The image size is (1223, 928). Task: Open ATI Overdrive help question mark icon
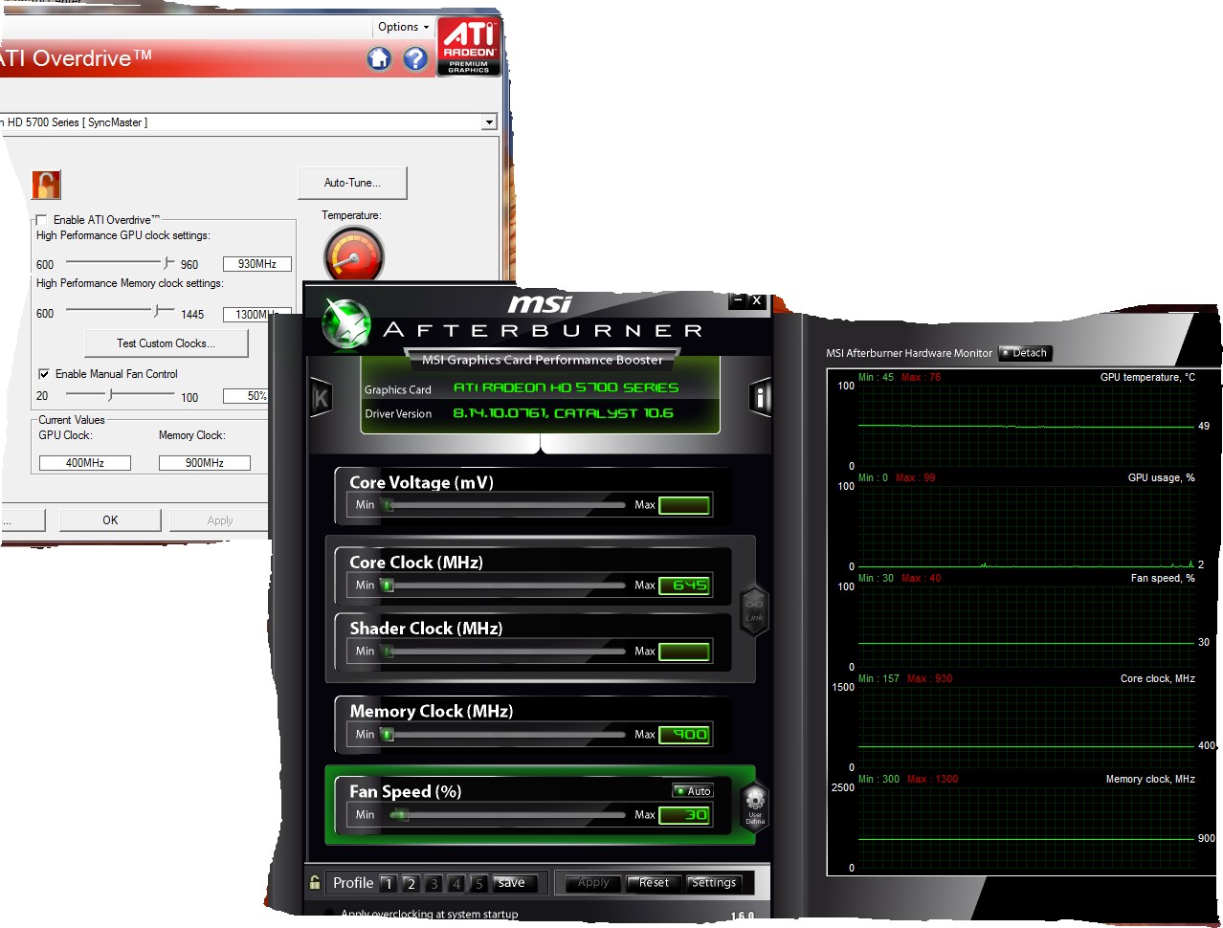click(x=415, y=59)
